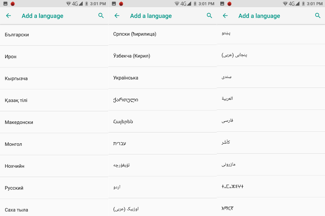Image resolution: width=325 pixels, height=216 pixels.
Task: Tap the red bug icon in middle status bar
Action: (121, 4)
